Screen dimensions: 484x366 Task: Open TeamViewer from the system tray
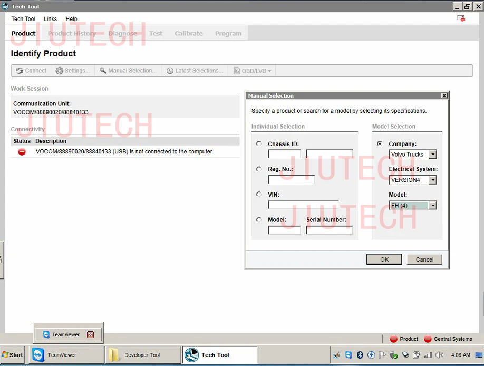[349, 355]
